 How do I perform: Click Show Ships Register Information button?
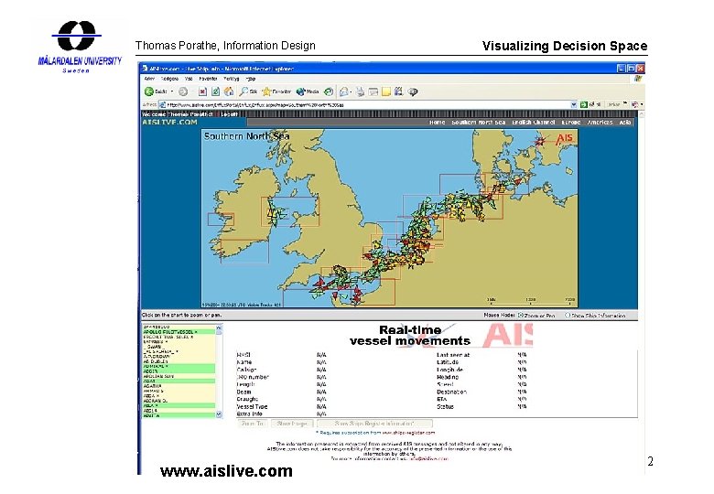[x=374, y=424]
